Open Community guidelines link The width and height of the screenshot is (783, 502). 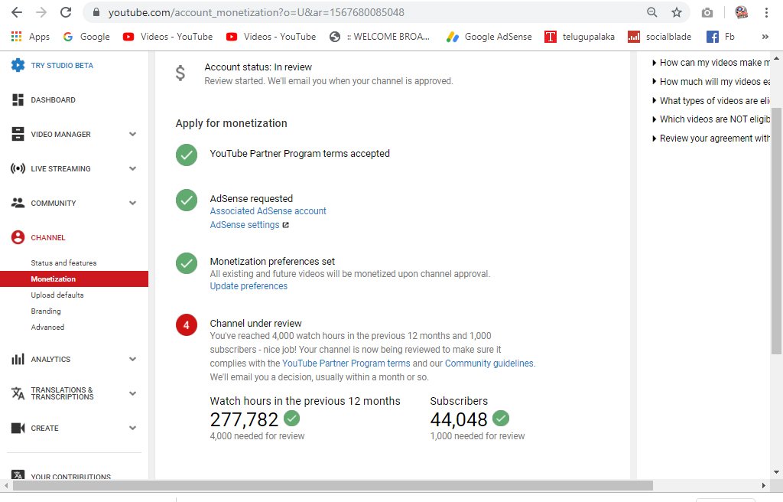(489, 363)
